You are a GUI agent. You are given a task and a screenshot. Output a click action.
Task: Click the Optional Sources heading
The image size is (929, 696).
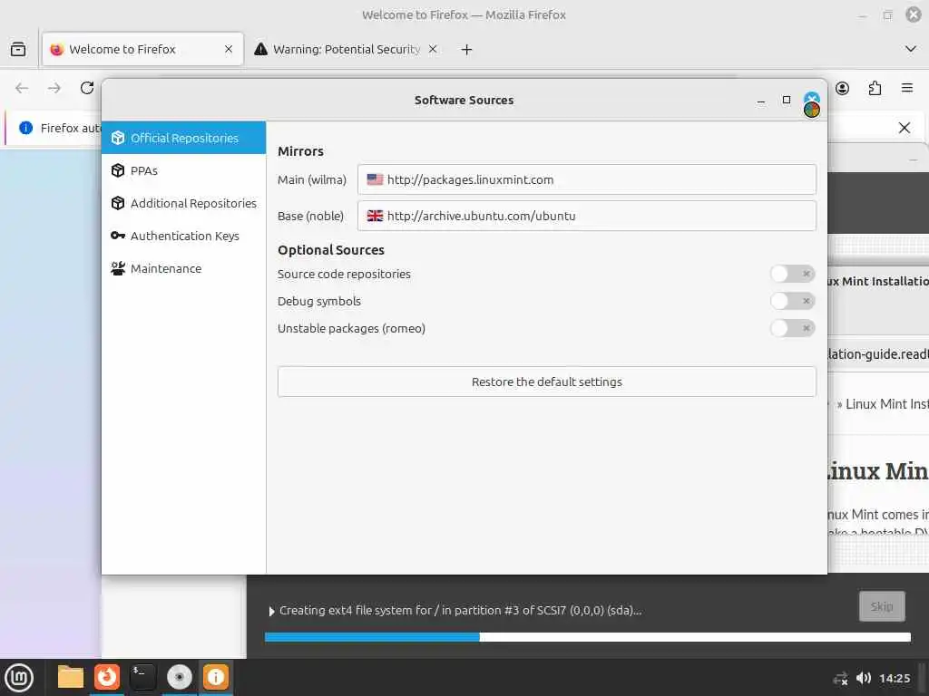(330, 250)
